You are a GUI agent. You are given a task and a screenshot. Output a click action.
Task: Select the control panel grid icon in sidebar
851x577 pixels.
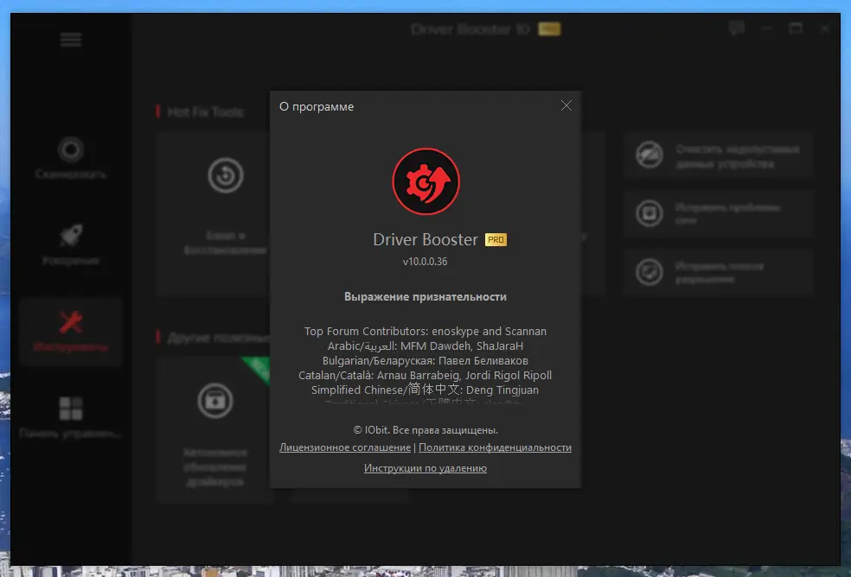coord(71,409)
